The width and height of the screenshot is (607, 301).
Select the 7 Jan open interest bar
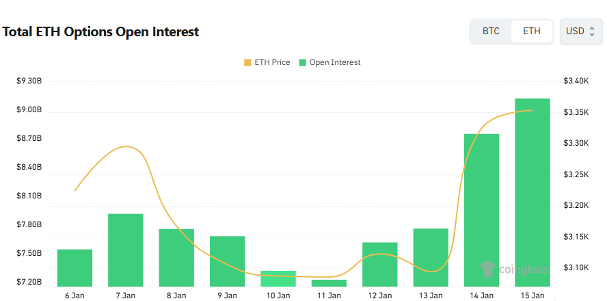pyautogui.click(x=126, y=250)
